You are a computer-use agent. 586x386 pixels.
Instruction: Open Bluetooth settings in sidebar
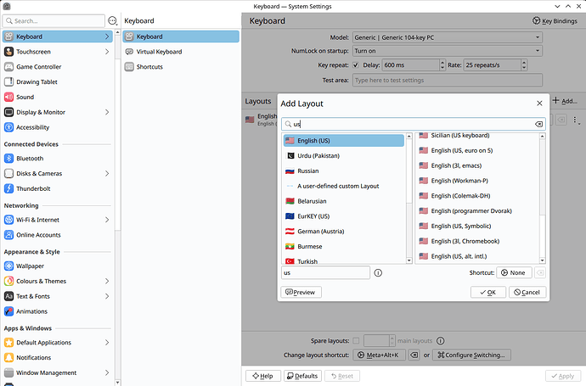pyautogui.click(x=30, y=159)
